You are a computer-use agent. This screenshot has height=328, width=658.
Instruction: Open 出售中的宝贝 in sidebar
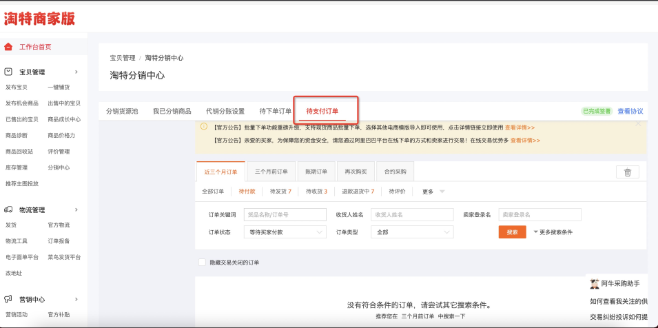pyautogui.click(x=64, y=103)
